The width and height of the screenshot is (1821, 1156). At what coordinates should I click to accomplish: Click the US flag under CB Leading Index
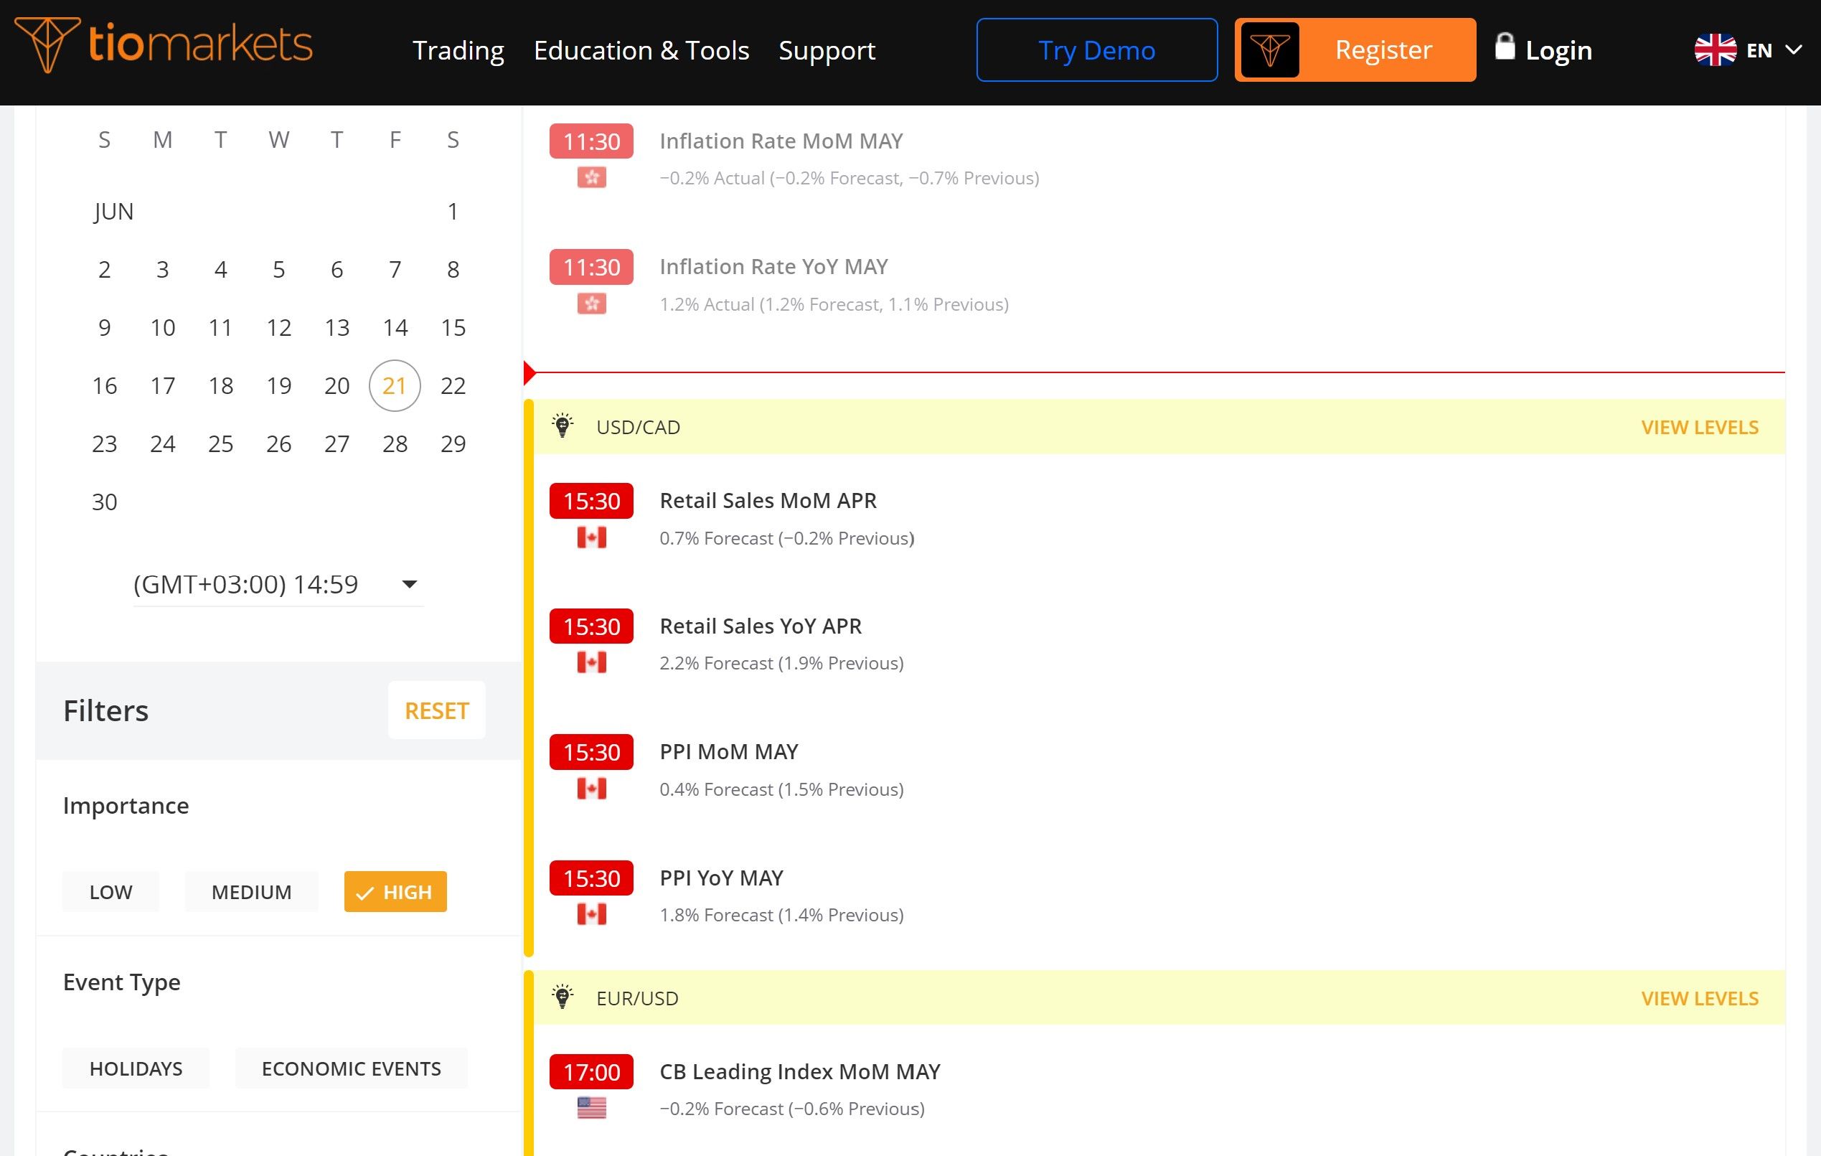pos(591,1108)
